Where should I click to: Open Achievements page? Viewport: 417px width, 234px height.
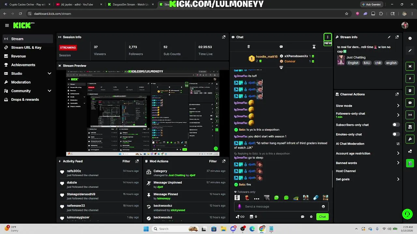28,65
